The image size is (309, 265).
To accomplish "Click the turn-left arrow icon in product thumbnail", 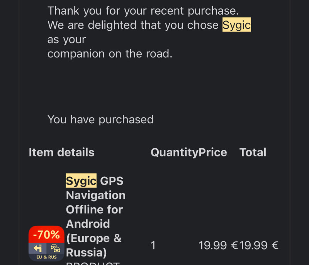I will tap(37, 248).
